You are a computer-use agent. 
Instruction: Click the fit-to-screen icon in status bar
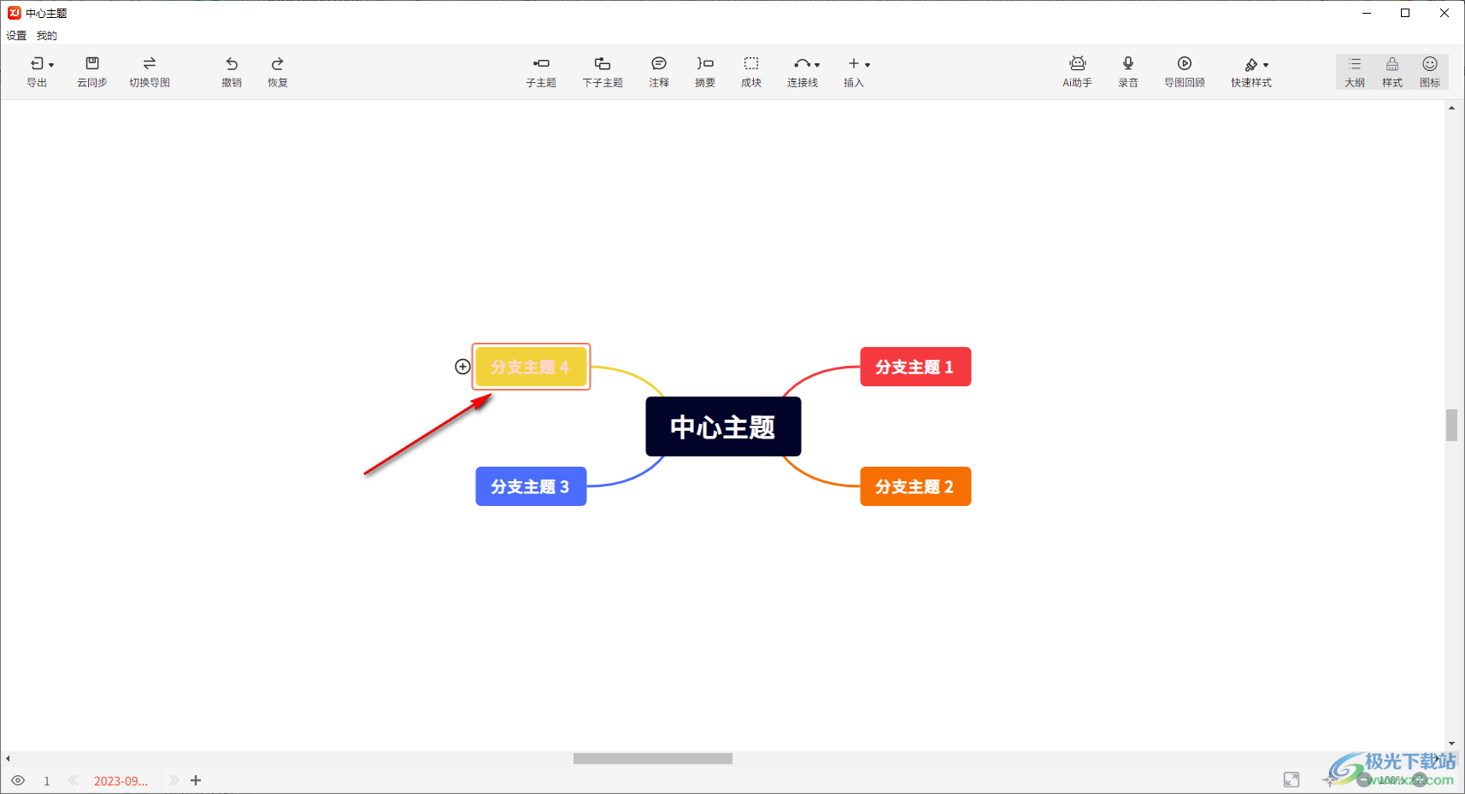tap(1291, 779)
